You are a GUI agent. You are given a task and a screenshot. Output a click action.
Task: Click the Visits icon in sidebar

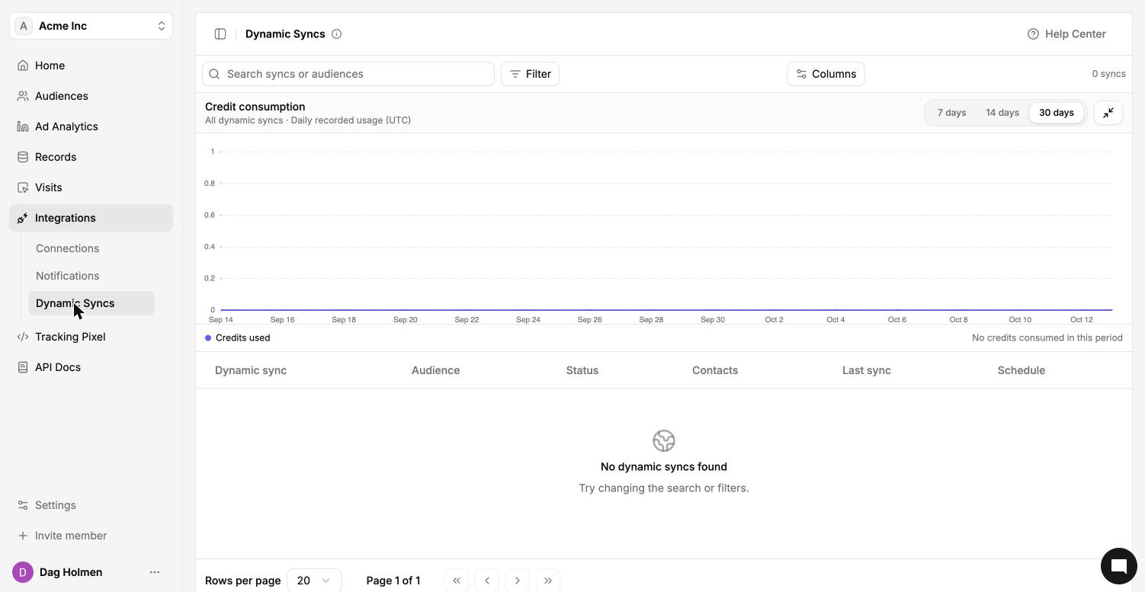(23, 187)
